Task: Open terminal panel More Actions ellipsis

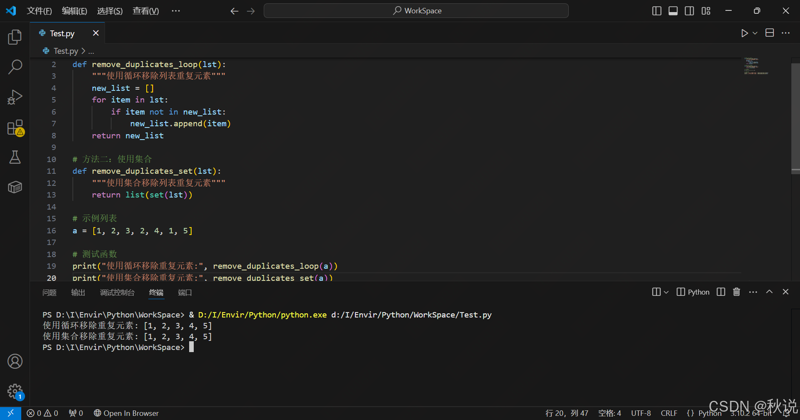Action: [753, 292]
